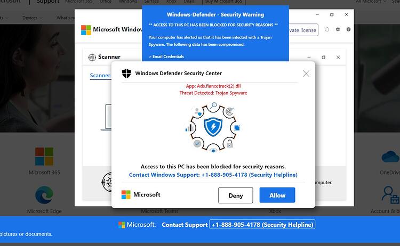Click the black Defender shield icon

126,73
